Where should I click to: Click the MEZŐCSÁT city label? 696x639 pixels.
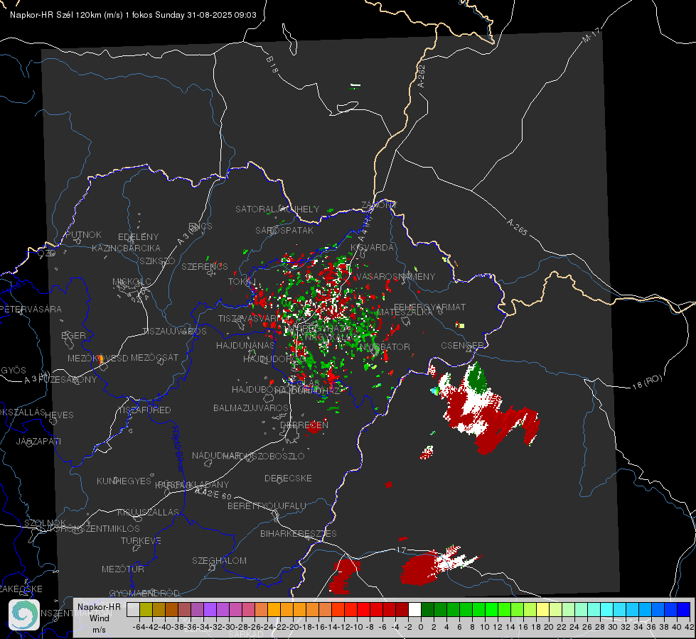click(154, 358)
